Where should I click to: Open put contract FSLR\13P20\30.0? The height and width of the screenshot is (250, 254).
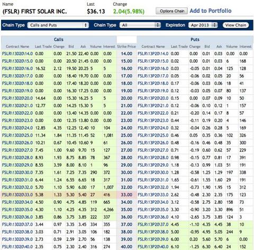[153, 173]
